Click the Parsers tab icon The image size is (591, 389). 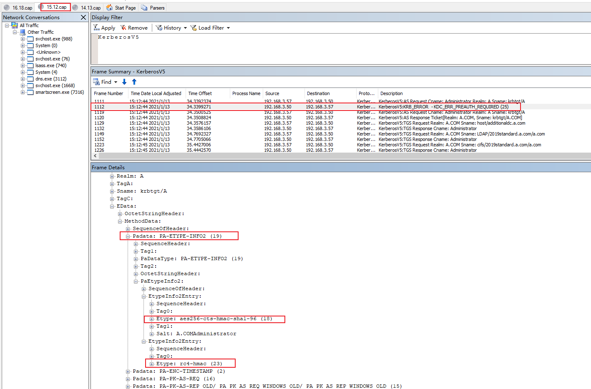pyautogui.click(x=144, y=8)
